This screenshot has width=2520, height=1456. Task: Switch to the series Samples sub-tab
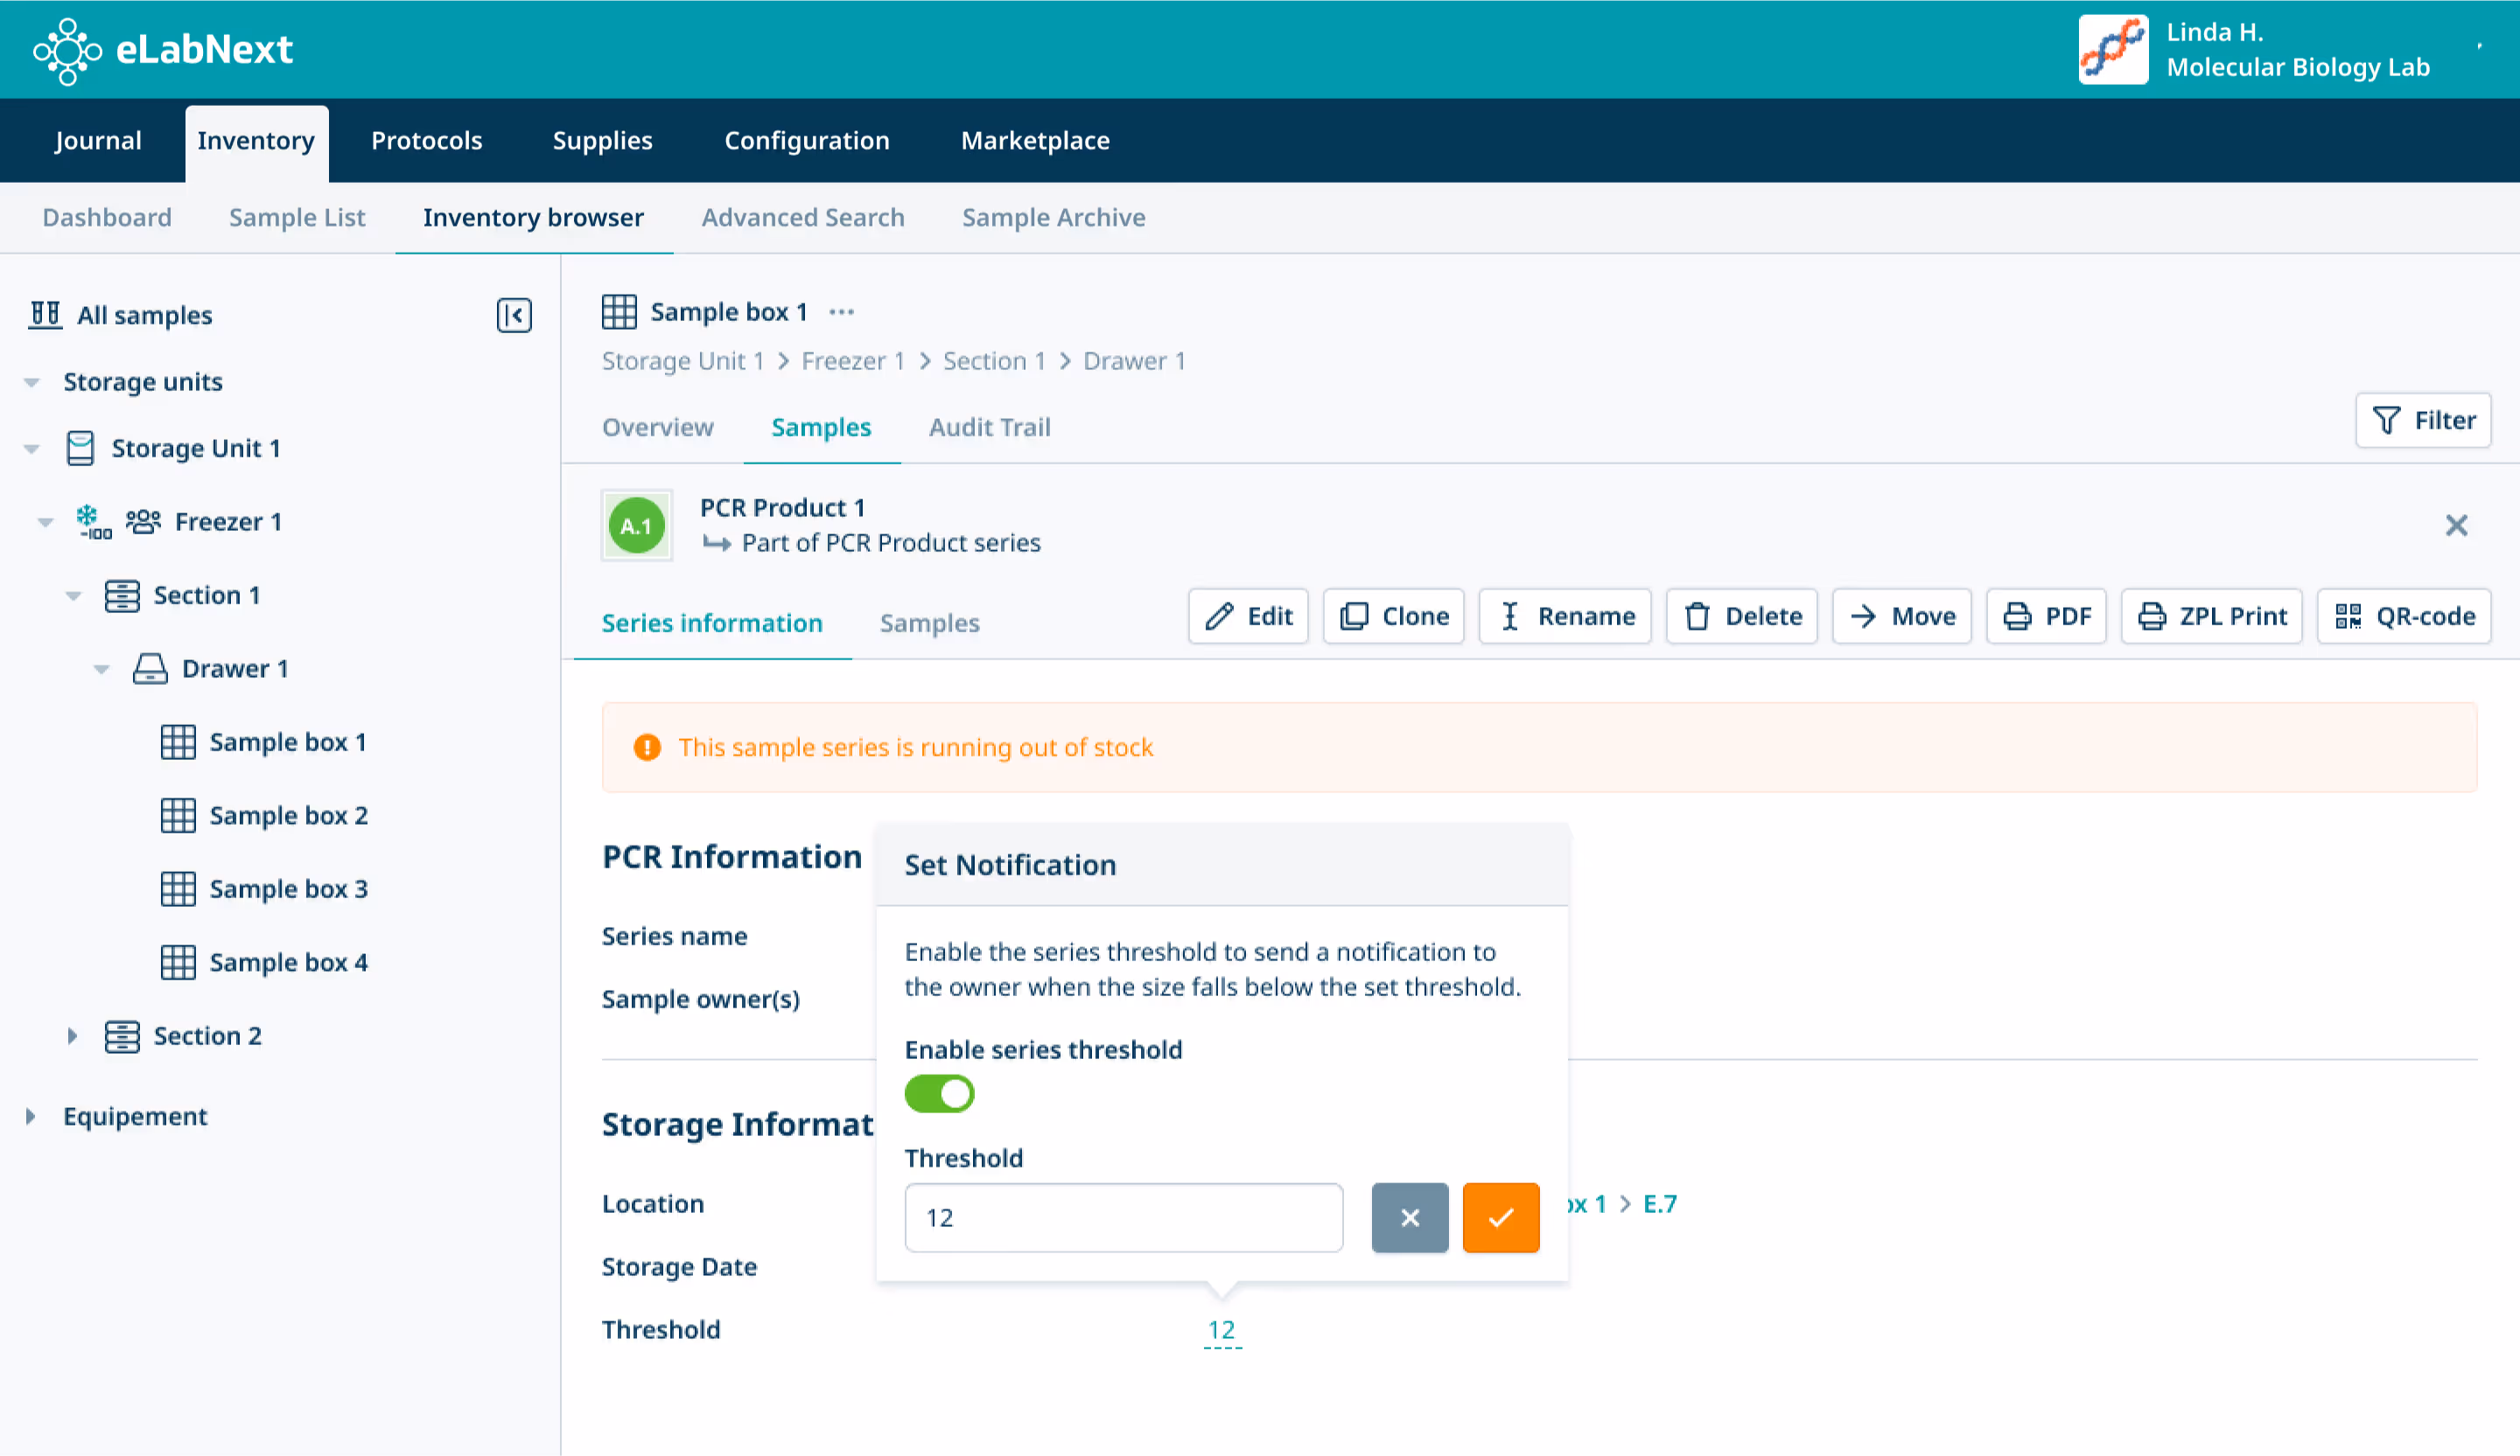pyautogui.click(x=930, y=624)
